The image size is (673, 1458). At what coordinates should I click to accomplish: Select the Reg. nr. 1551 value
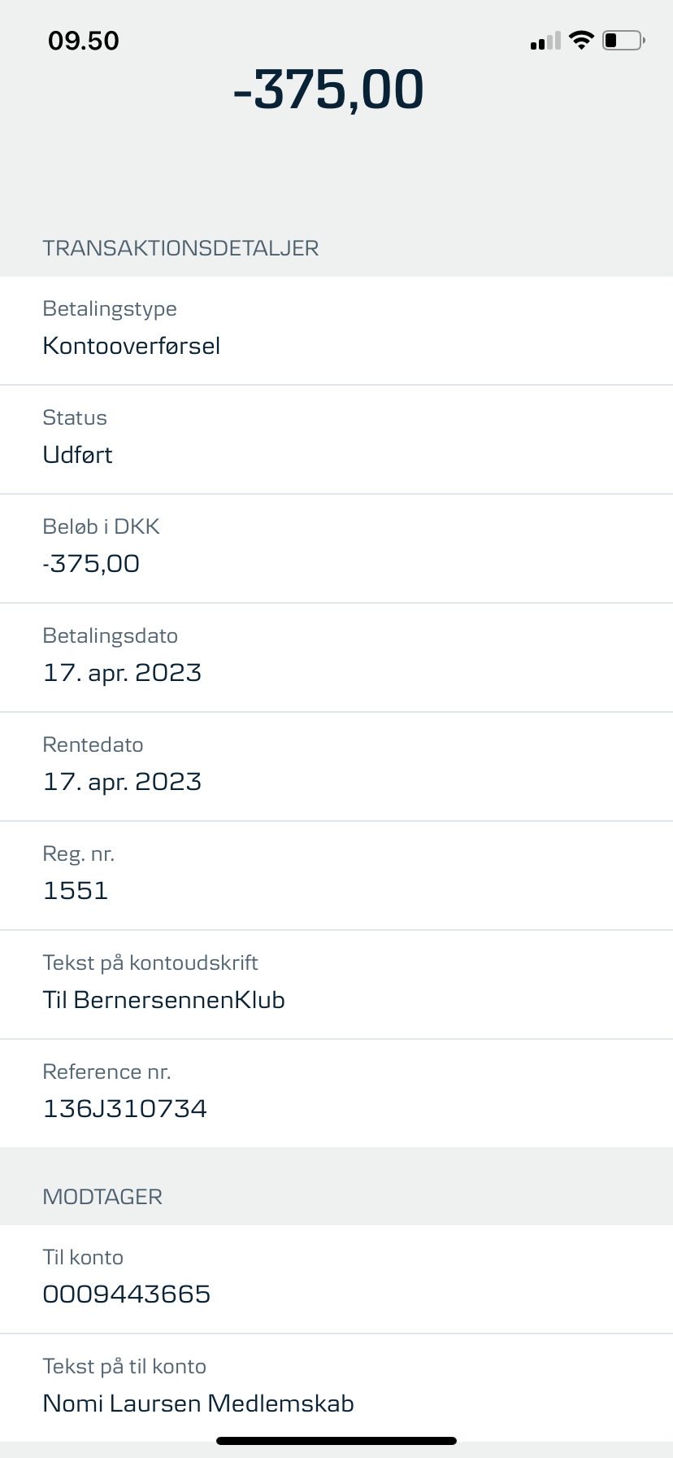76,890
